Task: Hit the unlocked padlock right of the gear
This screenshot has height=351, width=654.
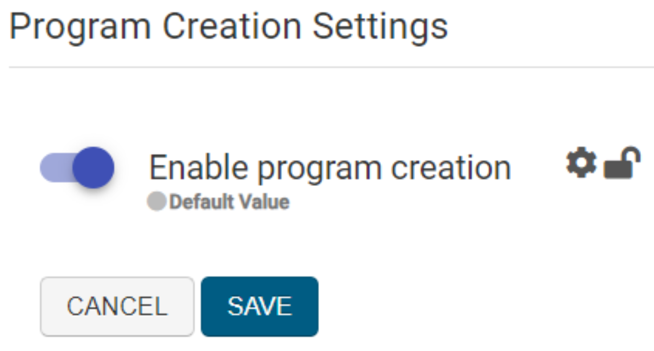Action: click(x=622, y=164)
